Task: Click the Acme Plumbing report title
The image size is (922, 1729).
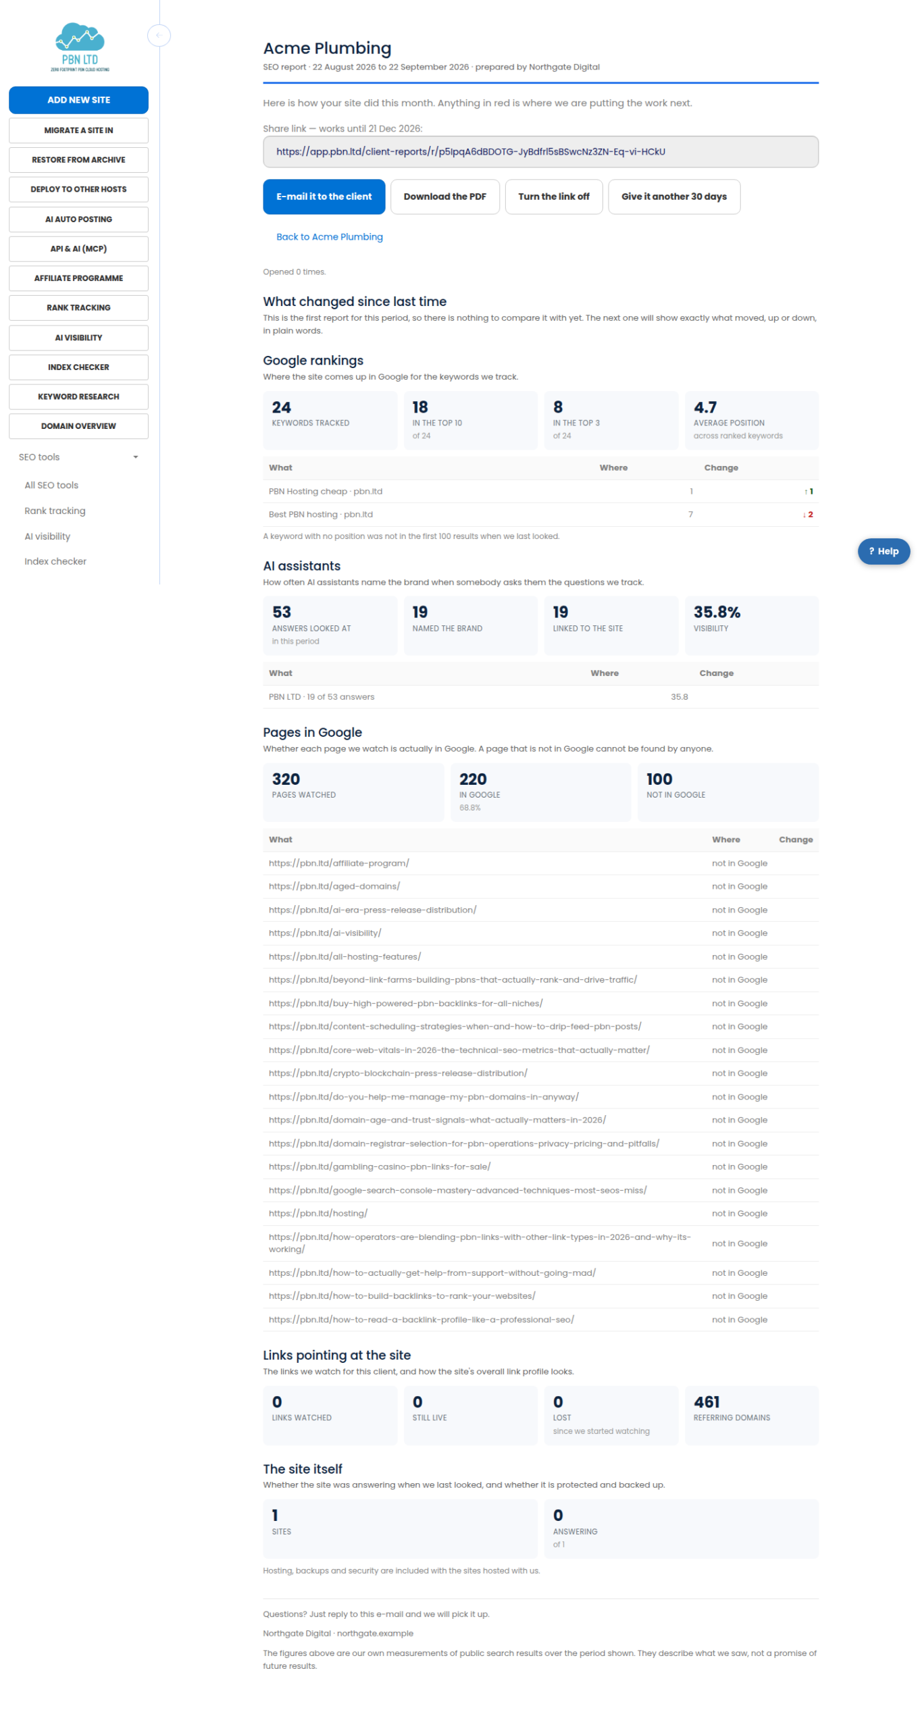Action: tap(326, 47)
